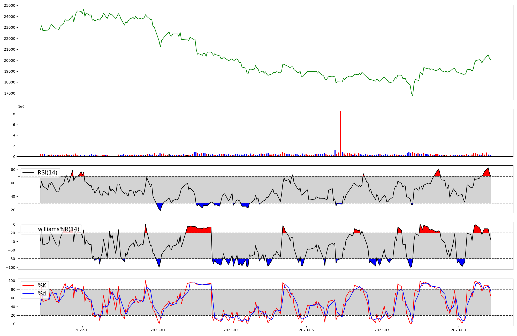The width and height of the screenshot is (517, 336).
Task: Click the %d legend entry
Action: point(42,294)
